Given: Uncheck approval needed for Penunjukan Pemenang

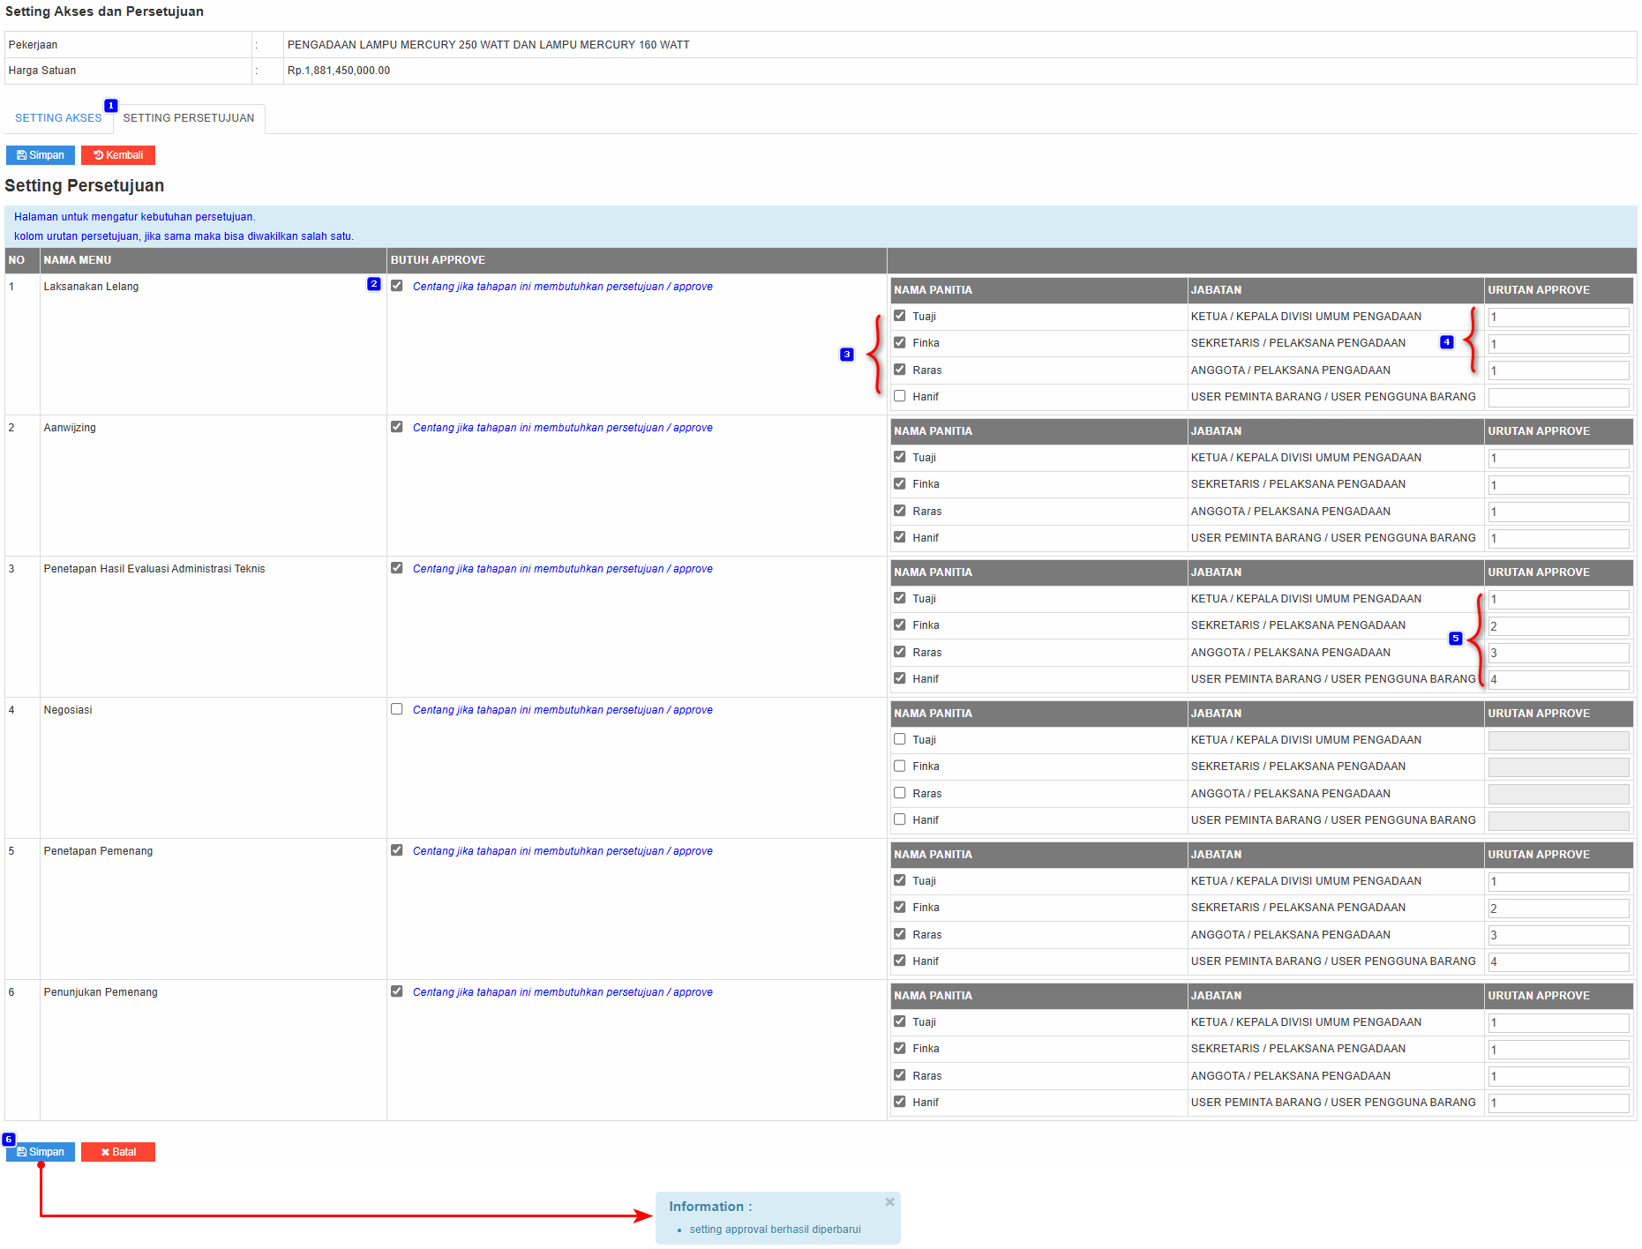Looking at the screenshot, I should (x=397, y=991).
